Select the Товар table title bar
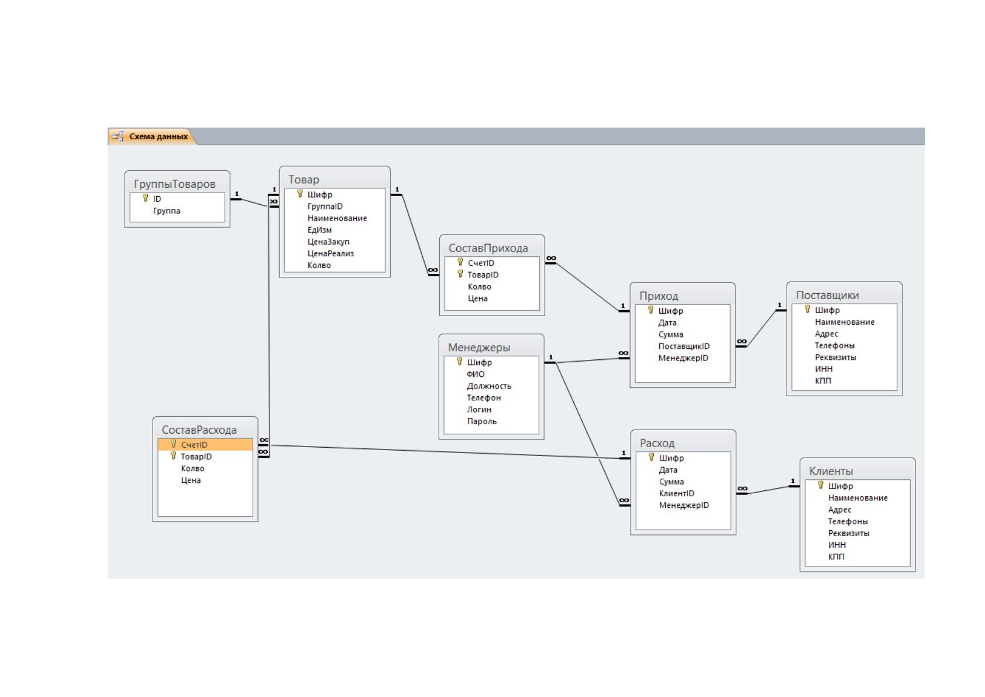This screenshot has width=985, height=697. tap(335, 179)
